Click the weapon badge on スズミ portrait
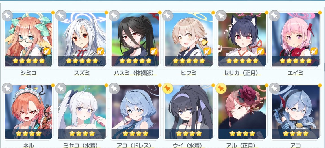Screen dimensions: 325x148 pos(101,51)
